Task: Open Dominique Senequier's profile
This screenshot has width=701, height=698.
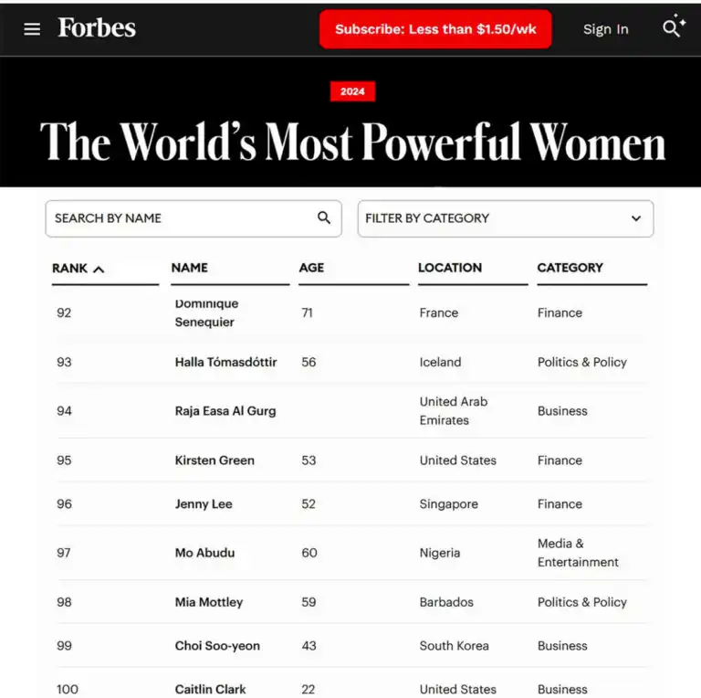Action: 206,312
